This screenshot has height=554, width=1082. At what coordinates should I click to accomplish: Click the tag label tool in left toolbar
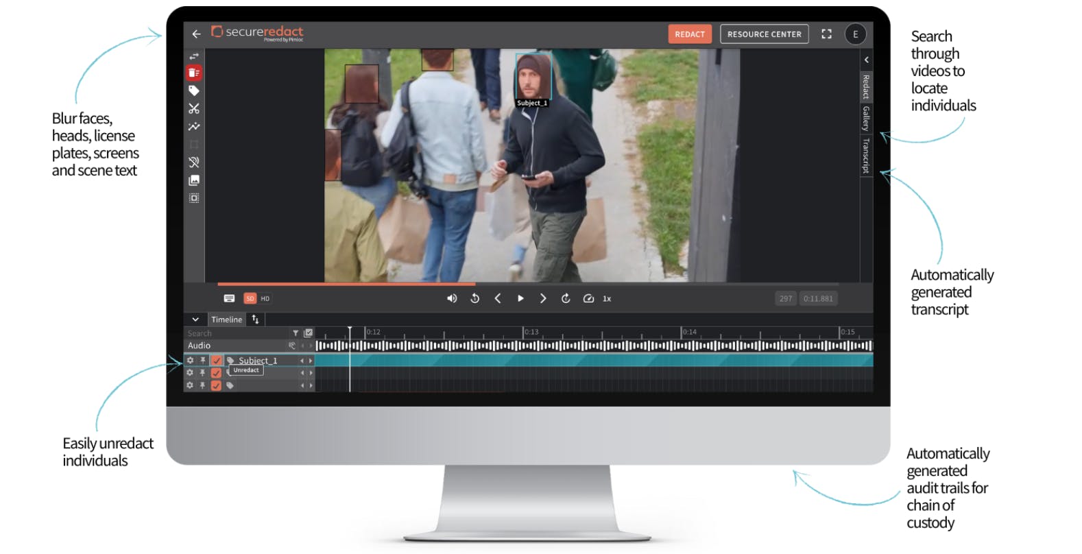point(194,91)
